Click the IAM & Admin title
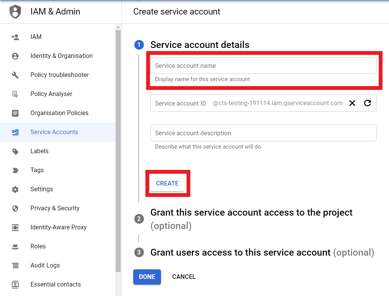This screenshot has width=389, height=296. [x=55, y=12]
